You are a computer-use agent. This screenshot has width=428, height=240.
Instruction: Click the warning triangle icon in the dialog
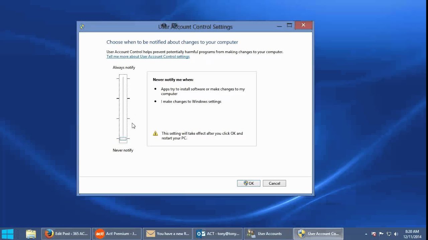[x=155, y=133]
